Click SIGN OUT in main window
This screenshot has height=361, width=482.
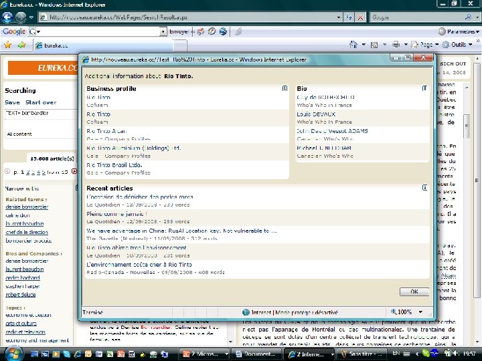[453, 64]
